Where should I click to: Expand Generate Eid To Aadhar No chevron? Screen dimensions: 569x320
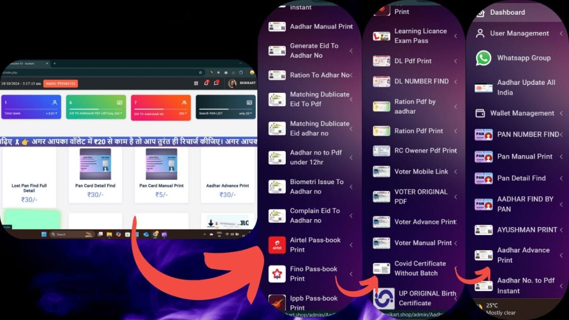[x=351, y=51]
